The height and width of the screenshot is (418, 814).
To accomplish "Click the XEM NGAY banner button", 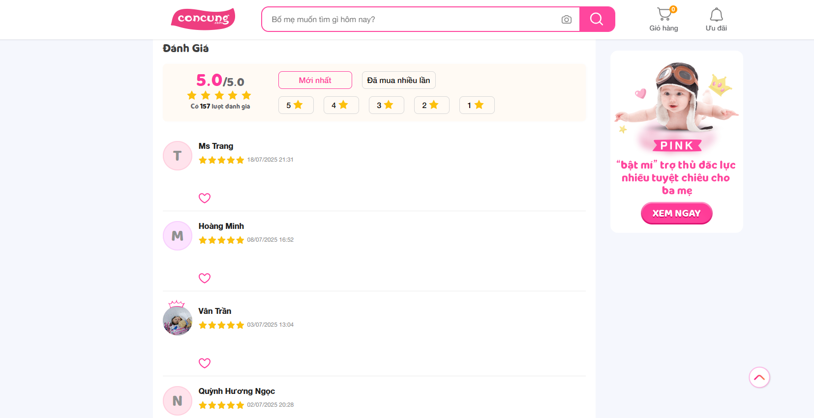I will (676, 213).
